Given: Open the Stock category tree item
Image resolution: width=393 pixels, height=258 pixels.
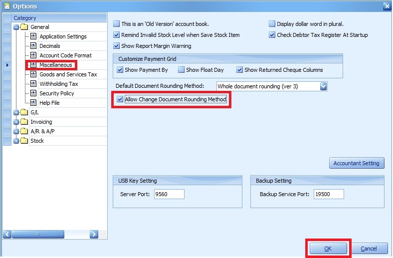Looking at the screenshot, I should [37, 141].
